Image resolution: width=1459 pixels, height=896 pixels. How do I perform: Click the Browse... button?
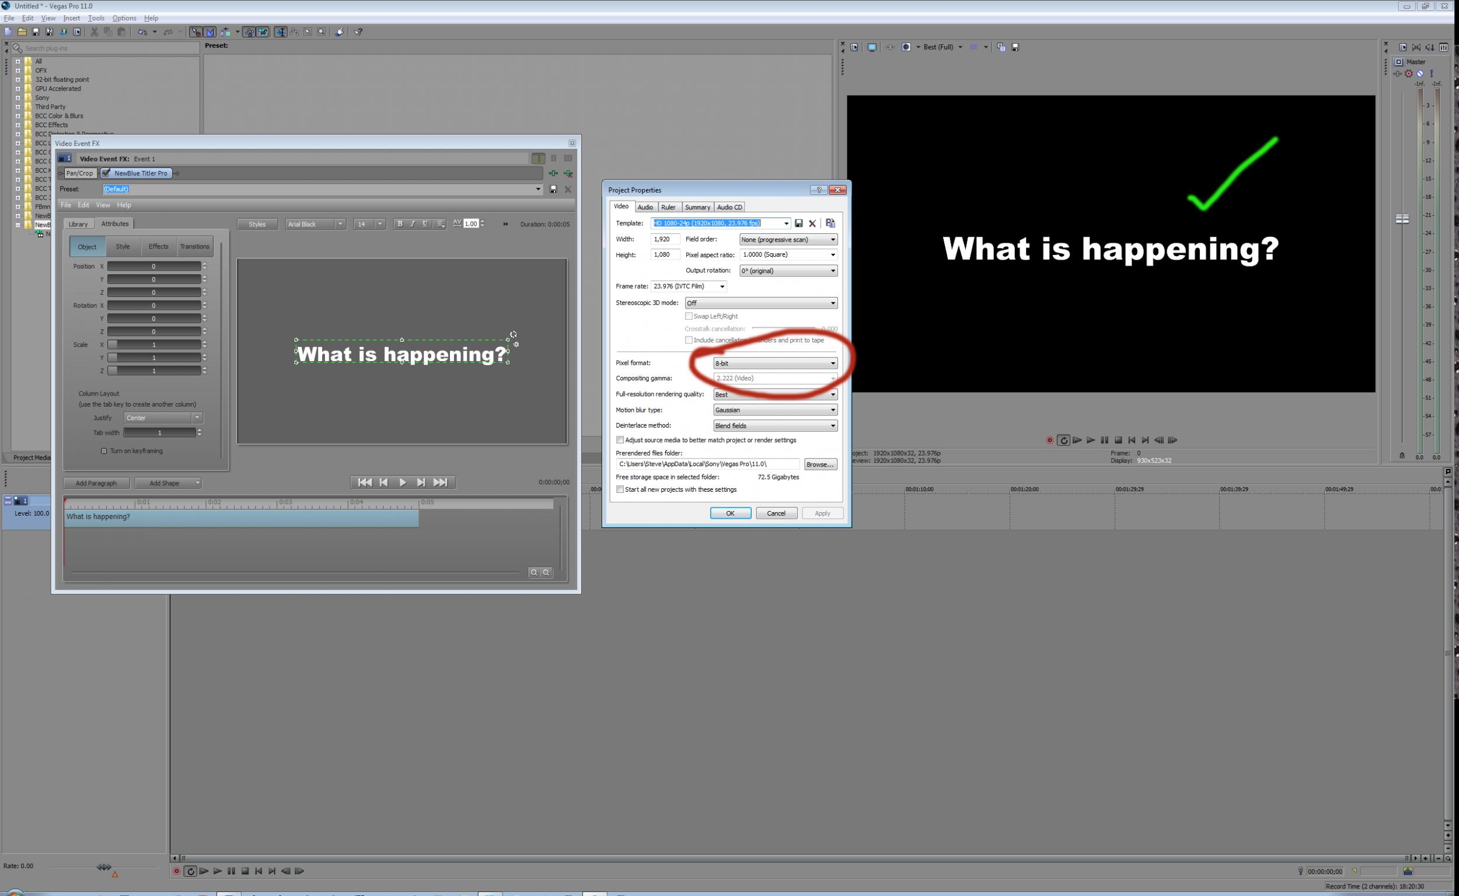[820, 464]
